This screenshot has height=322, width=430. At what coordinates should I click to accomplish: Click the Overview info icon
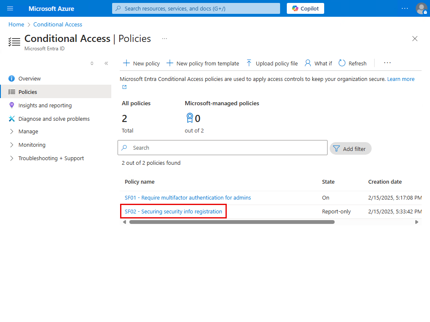pos(11,78)
